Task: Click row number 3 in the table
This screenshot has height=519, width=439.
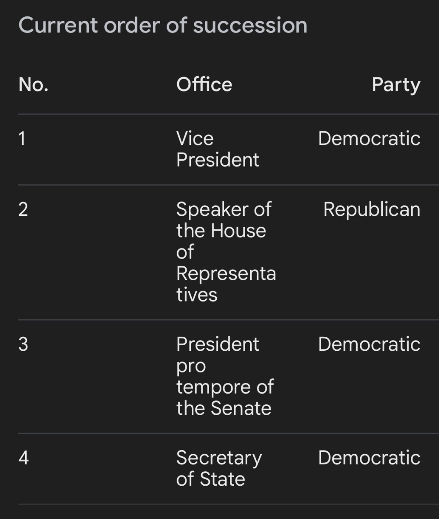Action: (x=23, y=344)
